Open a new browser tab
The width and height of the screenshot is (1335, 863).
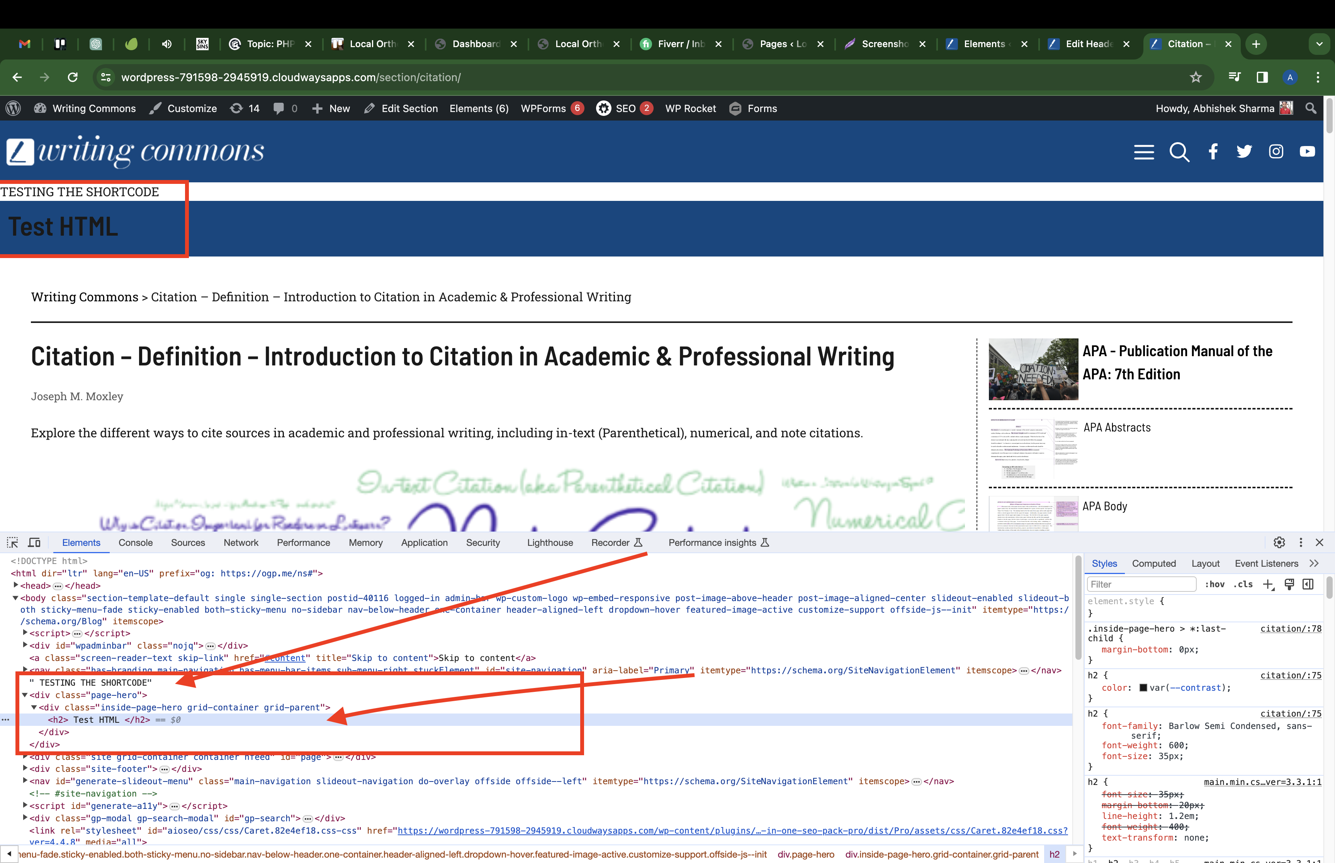pyautogui.click(x=1256, y=44)
